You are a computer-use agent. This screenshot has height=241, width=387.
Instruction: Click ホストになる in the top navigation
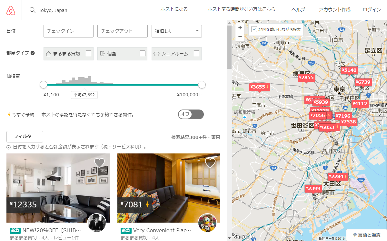click(174, 9)
